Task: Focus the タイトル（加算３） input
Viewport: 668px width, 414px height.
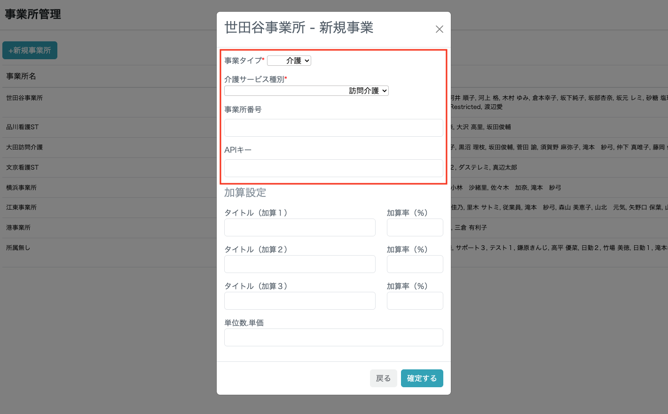Action: [x=299, y=301]
